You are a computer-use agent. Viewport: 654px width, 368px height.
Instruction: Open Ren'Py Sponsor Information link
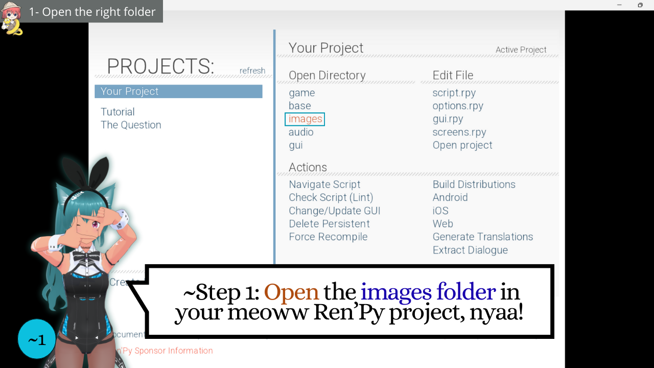click(x=163, y=351)
